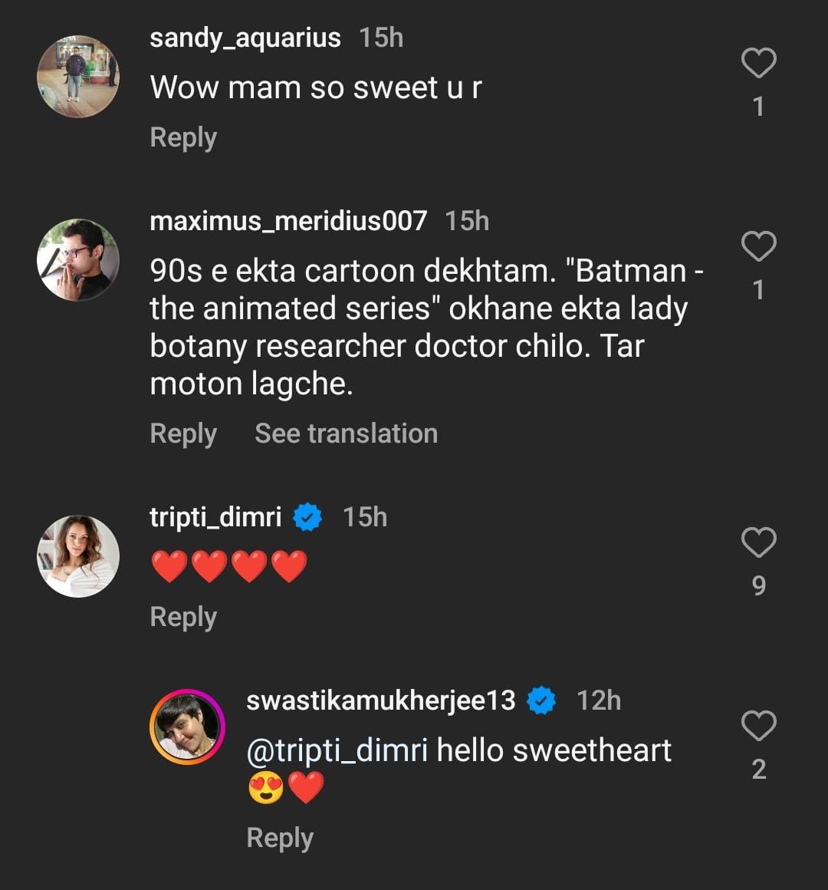Viewport: 828px width, 890px height.
Task: Open the swastikamukherjee13 username link
Action: 381,700
